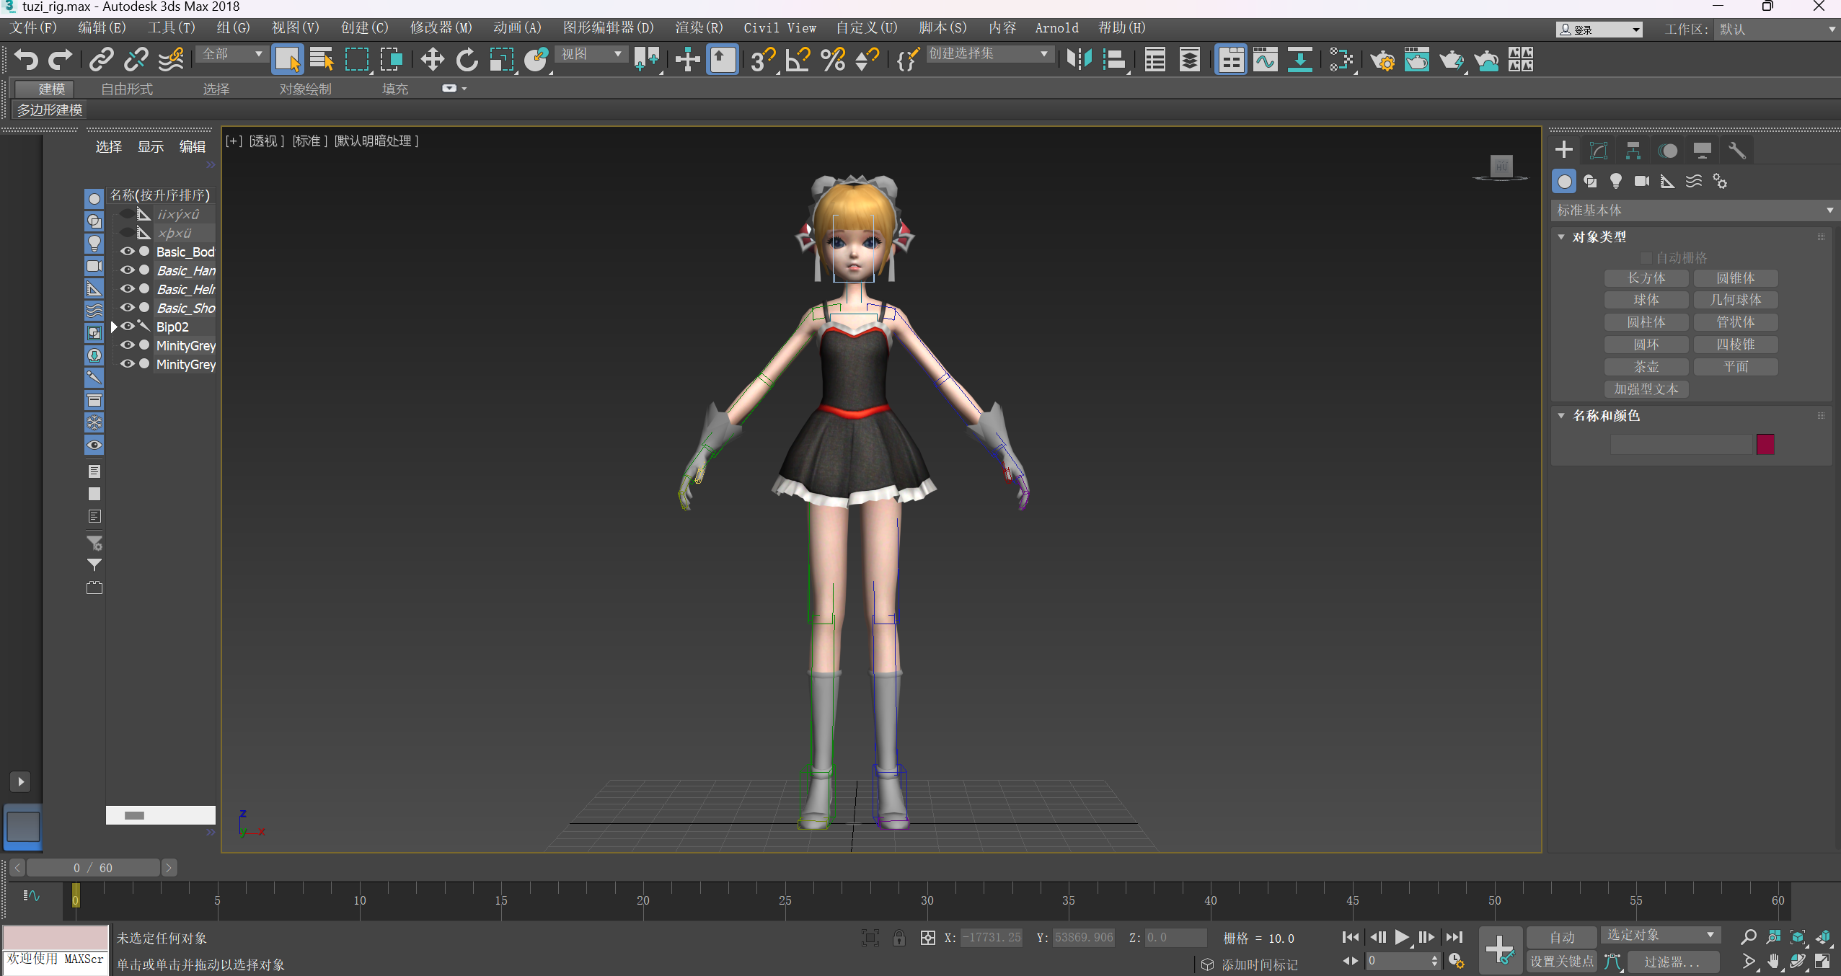1841x976 pixels.
Task: Open the 过滤器 key filters button
Action: point(1672,962)
